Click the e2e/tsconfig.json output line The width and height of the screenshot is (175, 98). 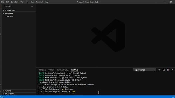coord(60,75)
